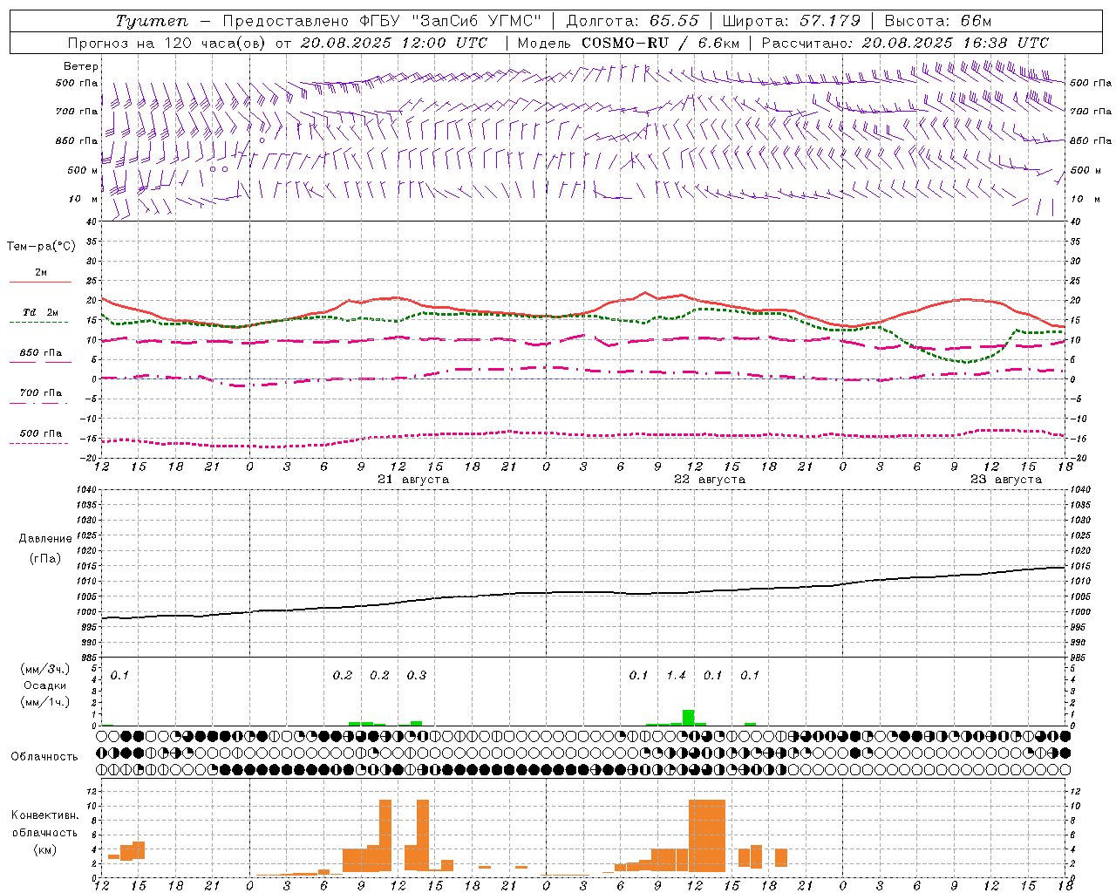Click the "Ветер" wind panel label
Viewport: 1116px width, 893px height.
coord(81,66)
